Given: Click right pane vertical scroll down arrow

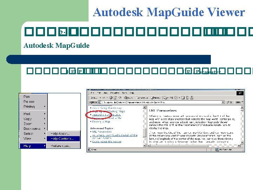Looking at the screenshot, I should [242, 142].
